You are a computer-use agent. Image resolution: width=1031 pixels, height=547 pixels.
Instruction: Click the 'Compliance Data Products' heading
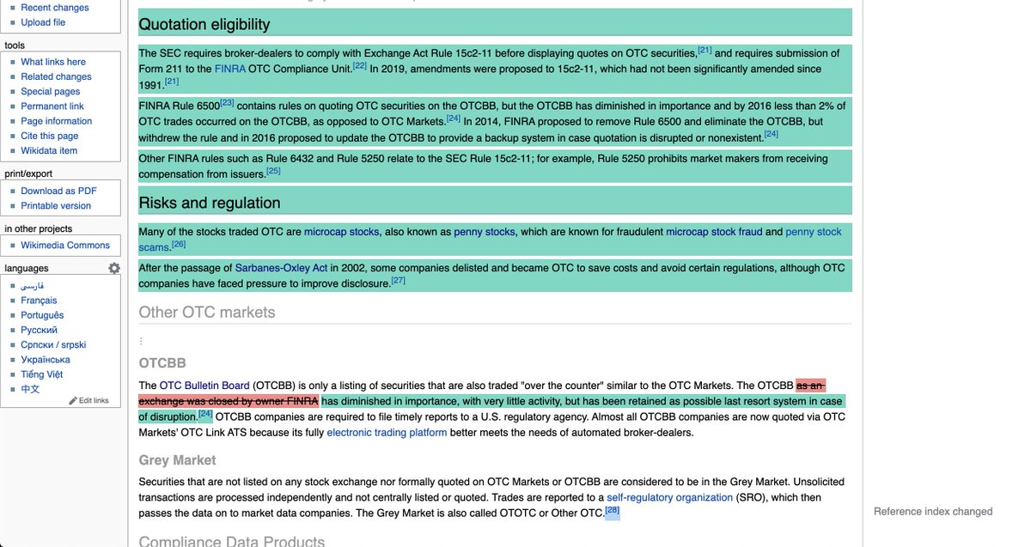tap(232, 541)
